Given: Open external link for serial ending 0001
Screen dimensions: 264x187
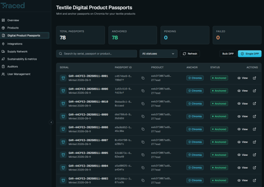Looking at the screenshot, I should 254,78.
